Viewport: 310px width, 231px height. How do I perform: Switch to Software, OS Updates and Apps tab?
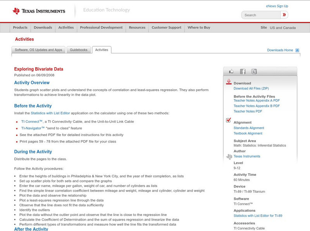38,50
